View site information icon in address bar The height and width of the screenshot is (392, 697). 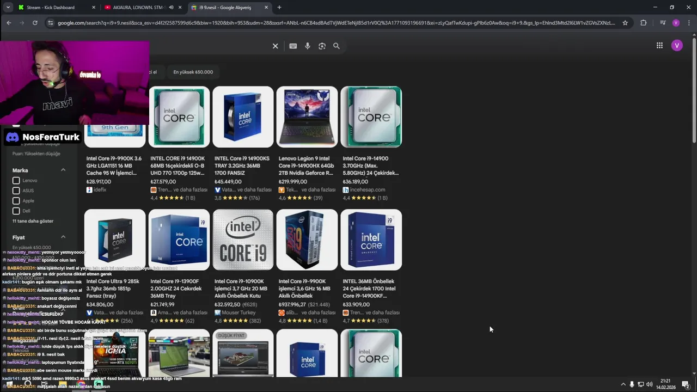click(51, 23)
